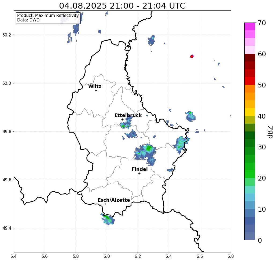This screenshot has width=276, height=261.
Task: Click the magenta 70 dBZ colorbar segment
Action: click(x=250, y=27)
